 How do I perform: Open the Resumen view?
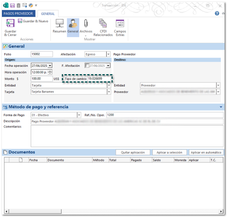tap(59, 27)
